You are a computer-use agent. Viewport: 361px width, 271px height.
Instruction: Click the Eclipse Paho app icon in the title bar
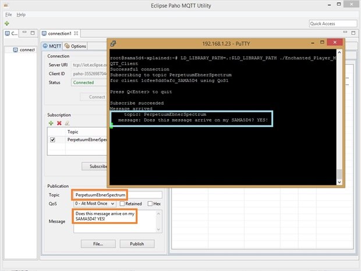pos(5,5)
